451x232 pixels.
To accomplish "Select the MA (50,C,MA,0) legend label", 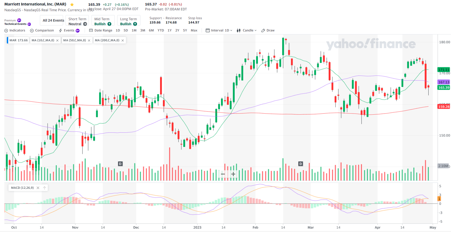I will pos(75,40).
